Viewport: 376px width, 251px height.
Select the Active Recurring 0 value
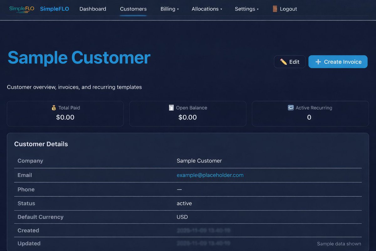coord(309,117)
